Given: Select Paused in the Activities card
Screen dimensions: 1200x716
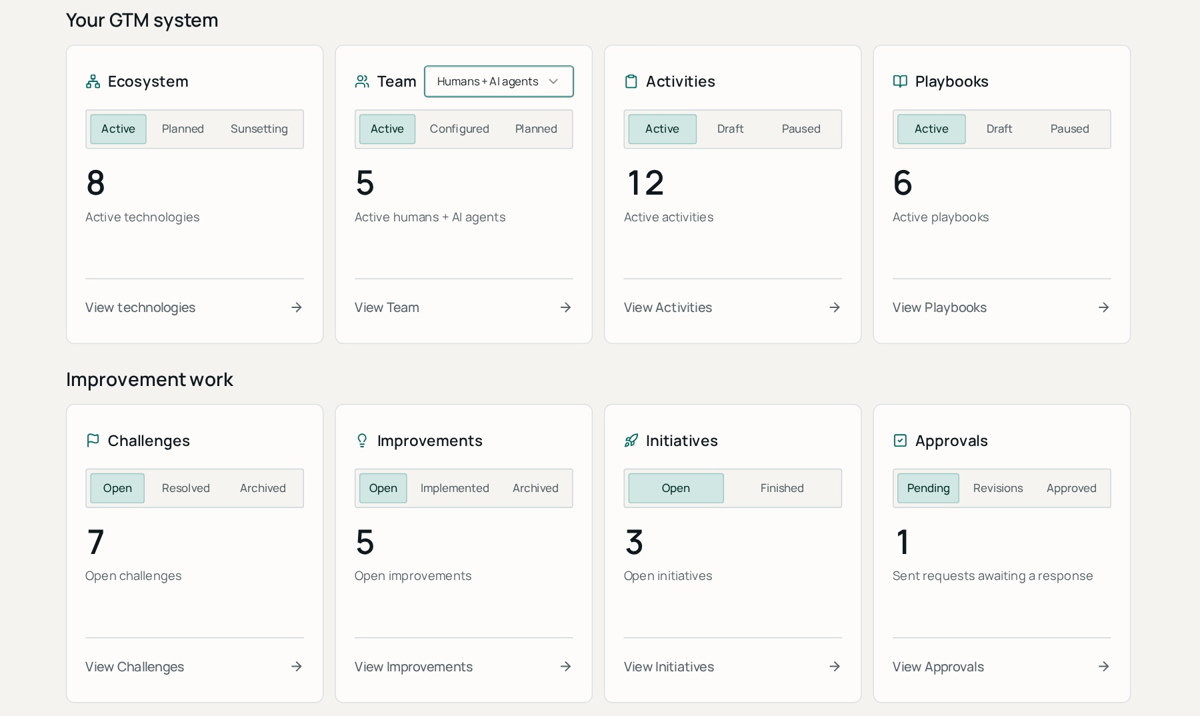Looking at the screenshot, I should click(x=801, y=129).
